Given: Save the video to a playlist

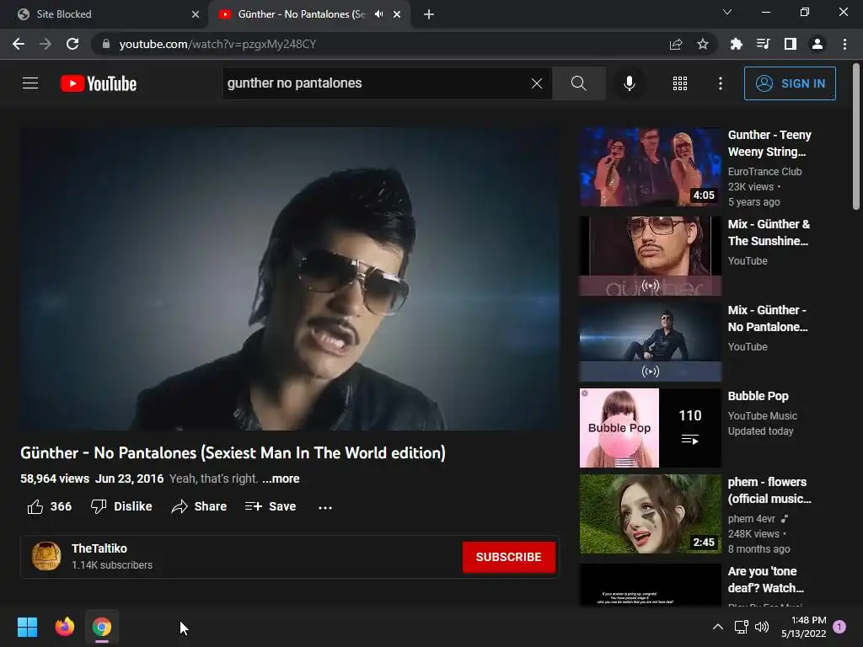Looking at the screenshot, I should point(271,506).
